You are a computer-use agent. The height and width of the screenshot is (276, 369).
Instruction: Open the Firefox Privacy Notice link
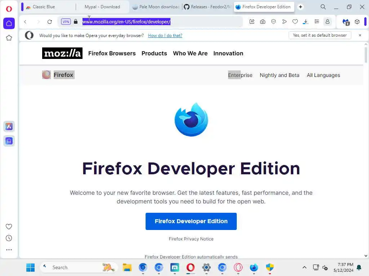[191, 239]
